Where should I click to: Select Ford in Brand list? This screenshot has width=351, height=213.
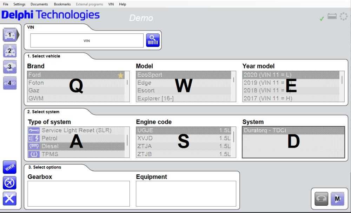(x=76, y=75)
